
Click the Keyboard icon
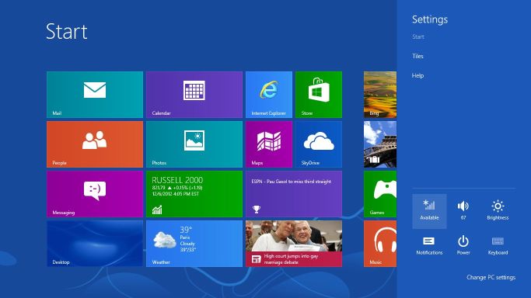click(x=498, y=246)
